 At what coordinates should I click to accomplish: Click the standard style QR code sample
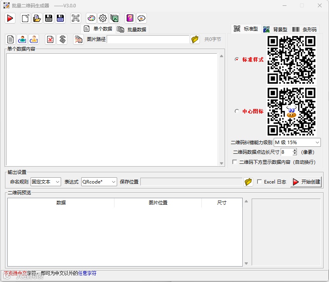(x=291, y=60)
